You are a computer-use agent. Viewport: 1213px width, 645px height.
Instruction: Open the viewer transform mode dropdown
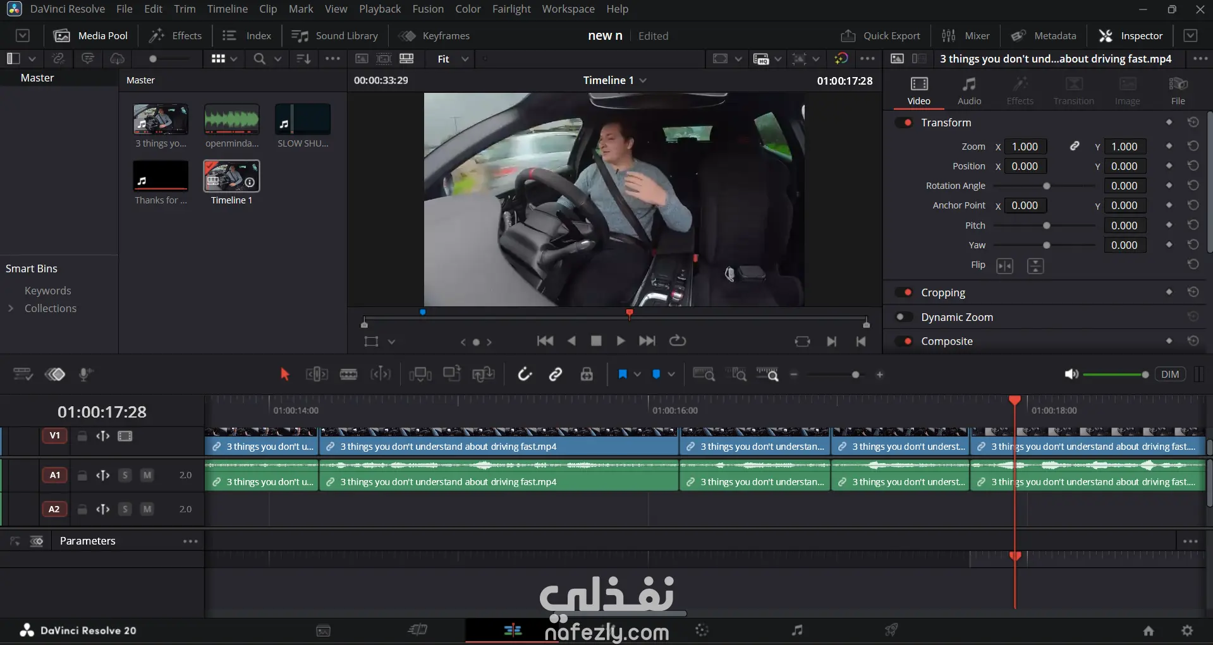coord(391,342)
